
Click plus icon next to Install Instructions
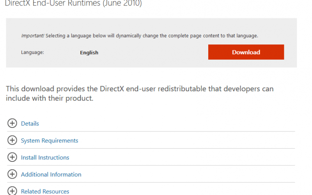tap(12, 157)
